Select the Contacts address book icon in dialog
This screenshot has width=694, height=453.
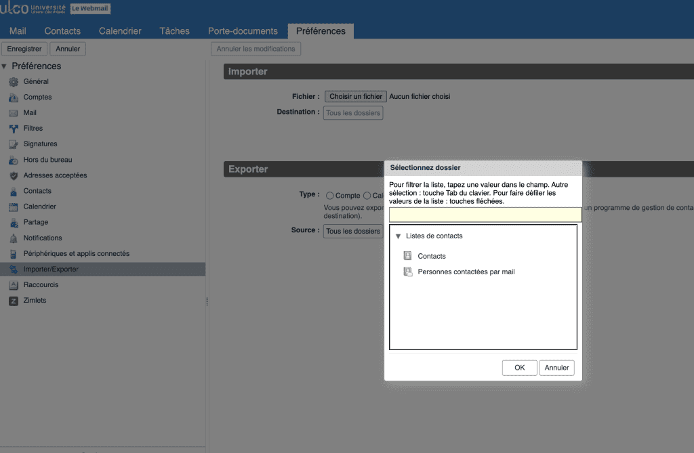click(407, 256)
